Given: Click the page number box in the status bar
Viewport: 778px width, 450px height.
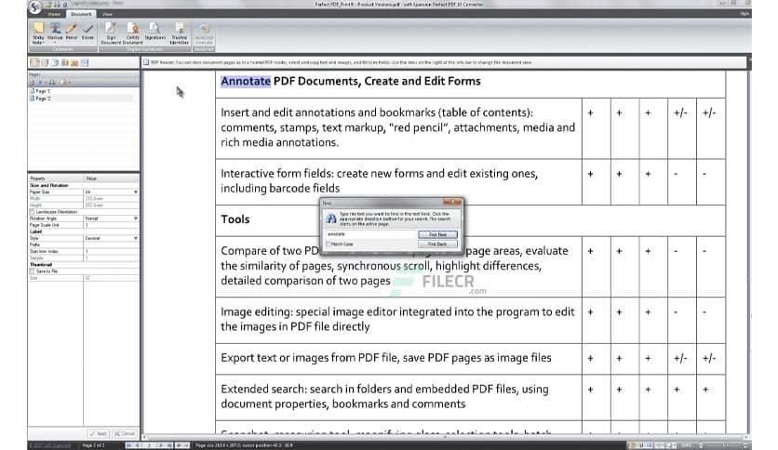Looking at the screenshot, I should coord(148,445).
